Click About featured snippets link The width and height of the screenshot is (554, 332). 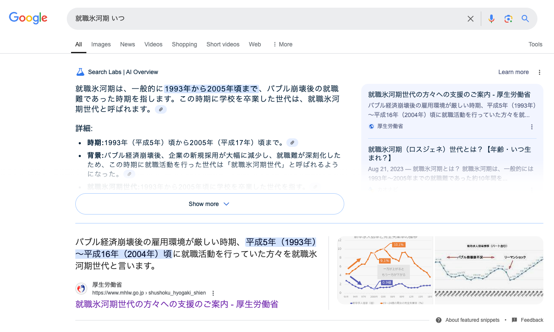pyautogui.click(x=472, y=320)
